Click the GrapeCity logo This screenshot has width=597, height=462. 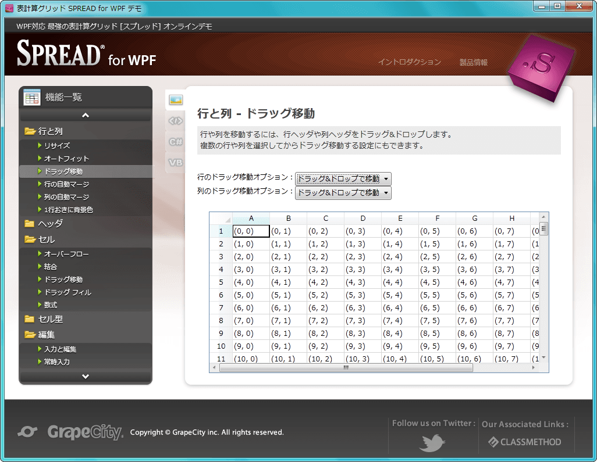(85, 432)
